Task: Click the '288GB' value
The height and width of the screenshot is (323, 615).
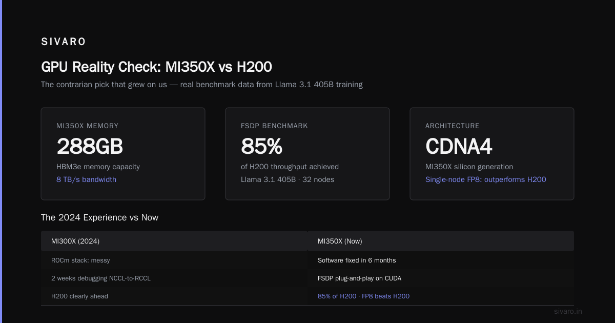Action: click(90, 147)
